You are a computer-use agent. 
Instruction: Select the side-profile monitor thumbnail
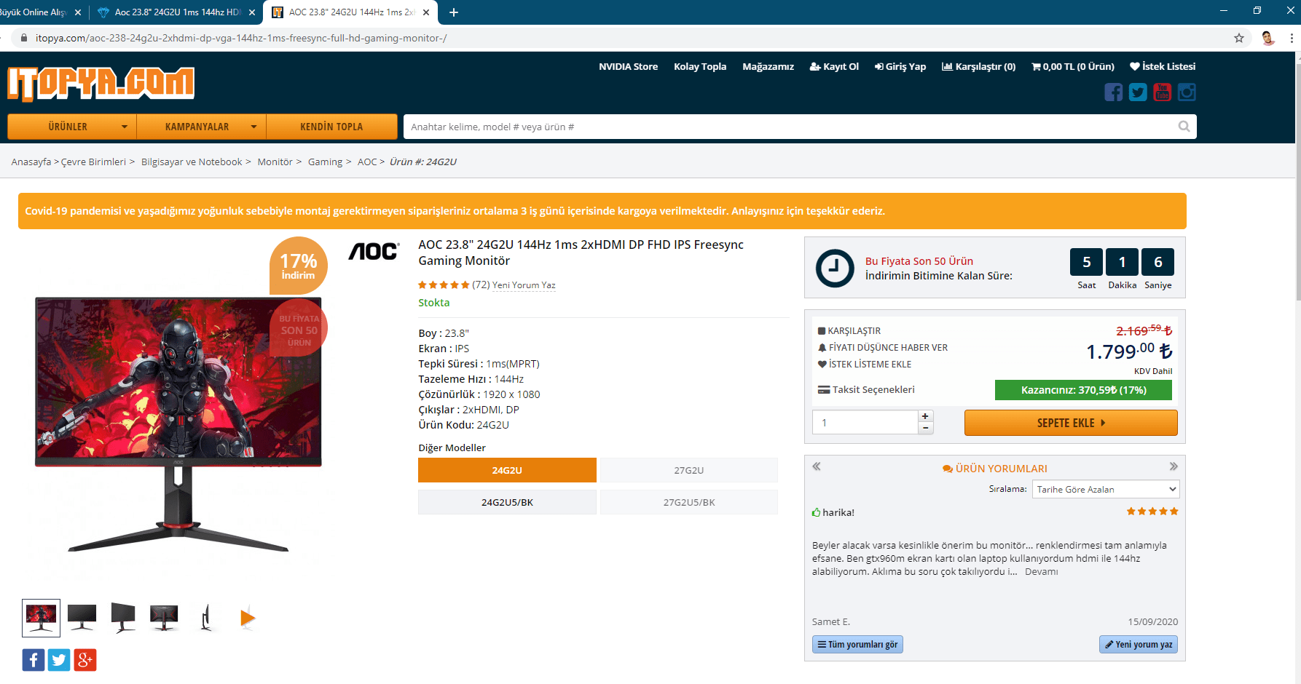click(206, 618)
